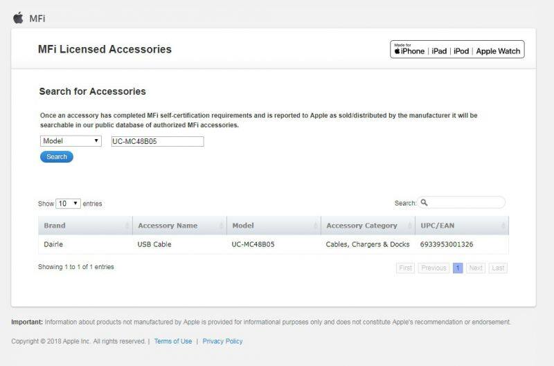Screen dimensions: 554x366
Task: Jump to the Last results page
Action: pos(498,268)
